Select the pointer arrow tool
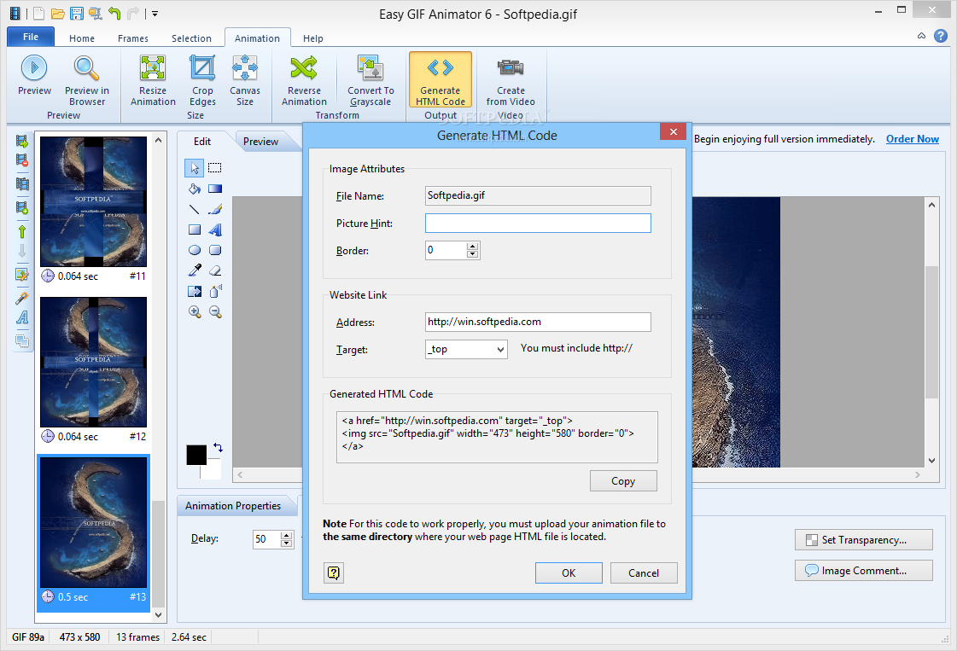Image resolution: width=957 pixels, height=651 pixels. pyautogui.click(x=194, y=168)
